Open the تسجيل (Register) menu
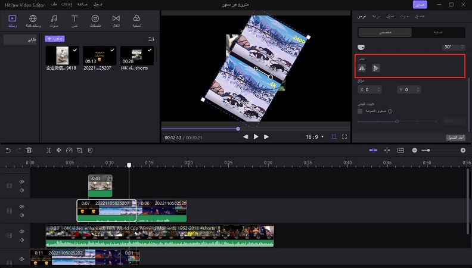Screen dimensions: 472x268 point(98,4)
